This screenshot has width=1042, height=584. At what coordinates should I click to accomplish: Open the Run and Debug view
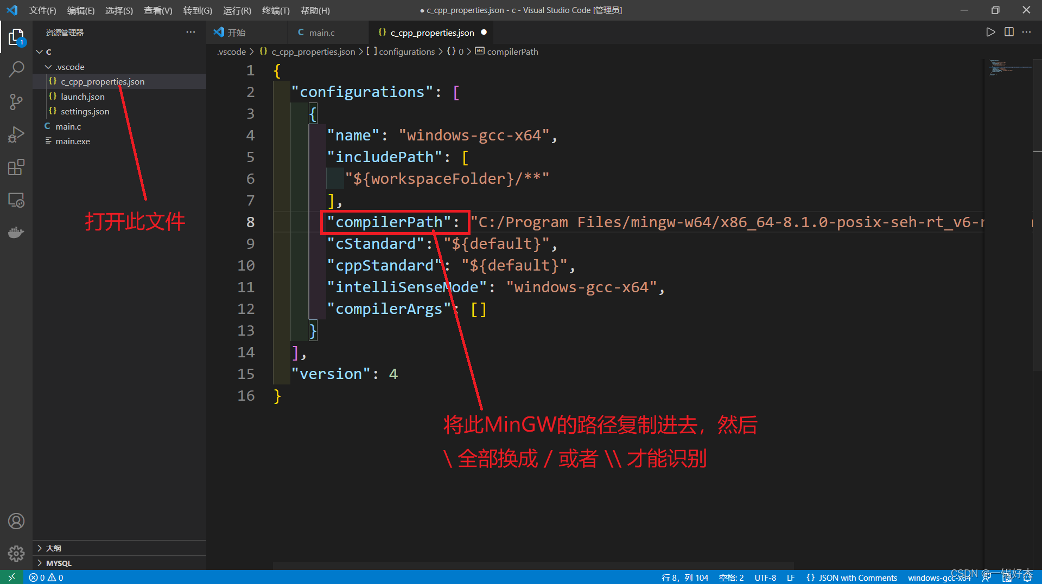(x=16, y=134)
